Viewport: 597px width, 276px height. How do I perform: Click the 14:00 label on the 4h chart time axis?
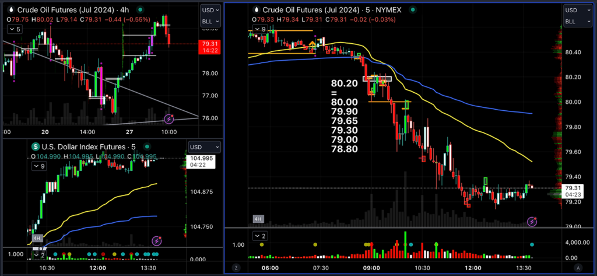tap(87, 132)
